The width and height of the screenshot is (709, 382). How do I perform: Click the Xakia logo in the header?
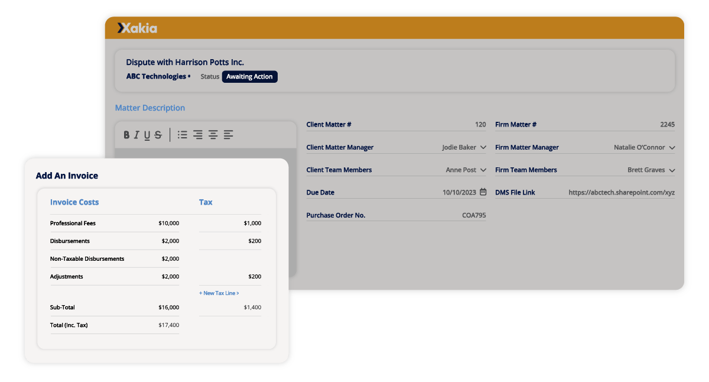click(137, 27)
